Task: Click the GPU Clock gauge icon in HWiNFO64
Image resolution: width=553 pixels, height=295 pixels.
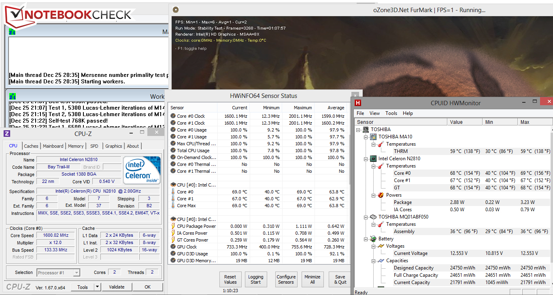Action: tap(173, 247)
